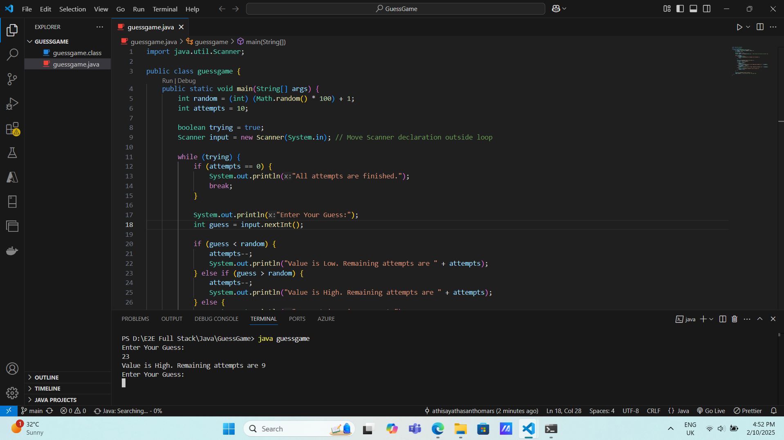
Task: Change the CRLF line ending setting
Action: point(653,411)
